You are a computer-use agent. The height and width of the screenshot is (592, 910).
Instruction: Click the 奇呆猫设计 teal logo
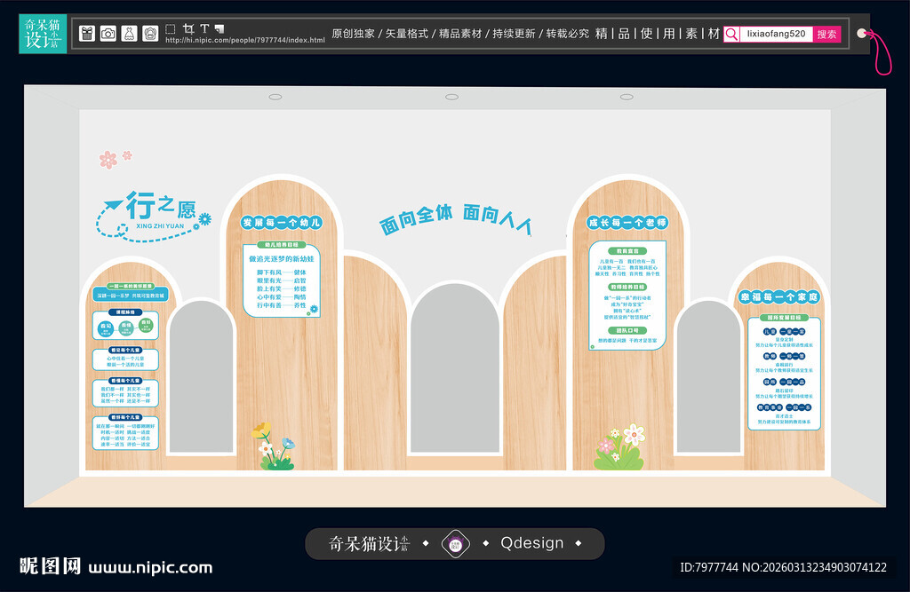click(x=42, y=34)
